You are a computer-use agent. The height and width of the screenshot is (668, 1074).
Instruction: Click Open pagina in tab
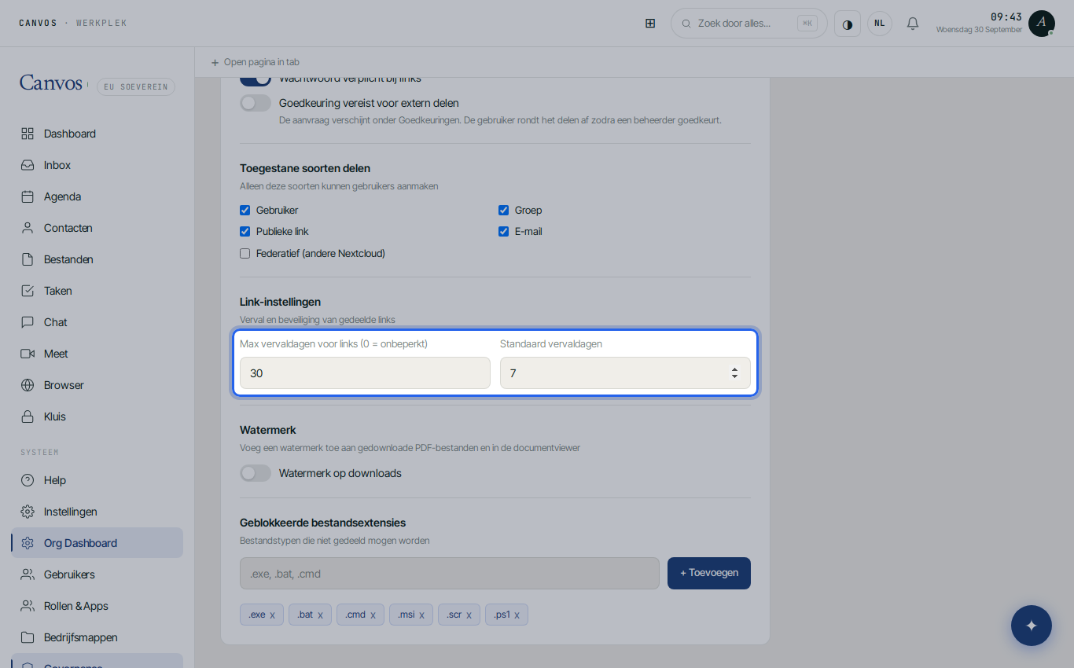[x=256, y=62]
